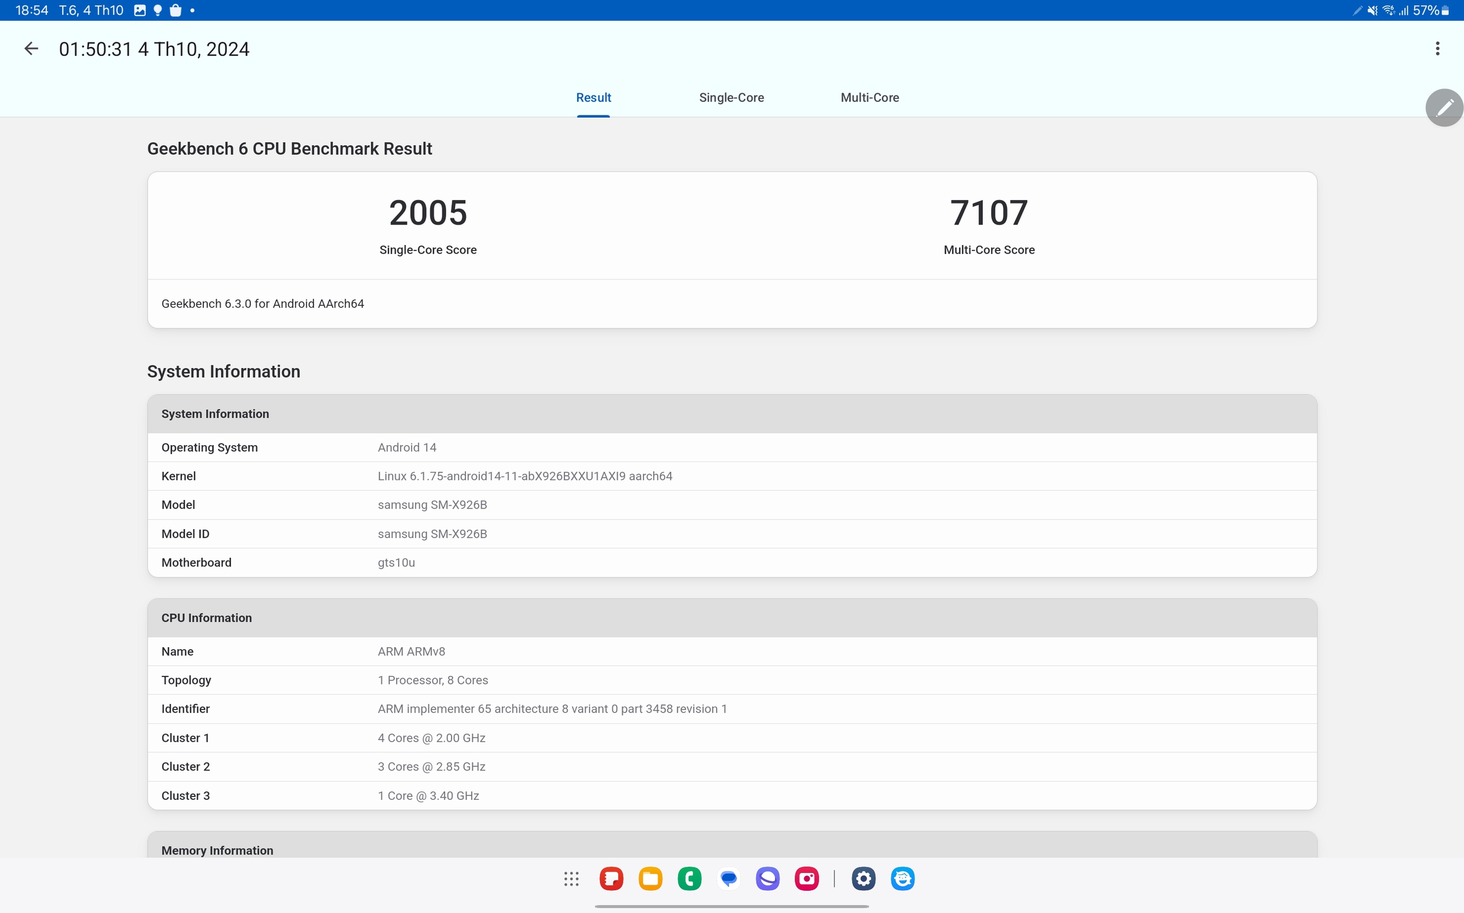Tap the Single-Core Score 2005 value

click(x=428, y=213)
